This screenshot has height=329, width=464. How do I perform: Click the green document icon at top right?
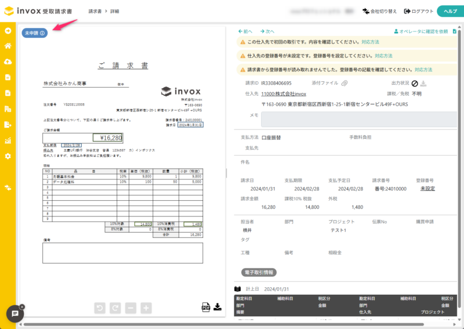[x=455, y=31]
